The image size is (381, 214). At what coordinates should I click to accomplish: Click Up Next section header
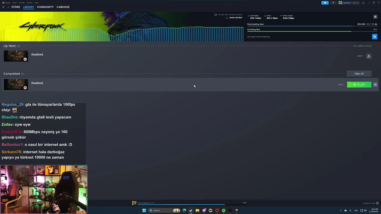[12, 46]
